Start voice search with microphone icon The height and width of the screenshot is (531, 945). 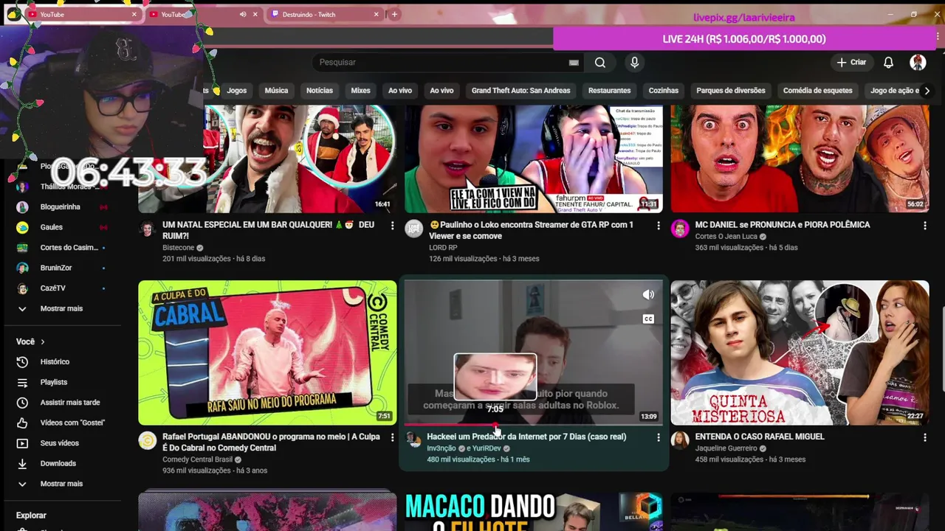pyautogui.click(x=634, y=63)
